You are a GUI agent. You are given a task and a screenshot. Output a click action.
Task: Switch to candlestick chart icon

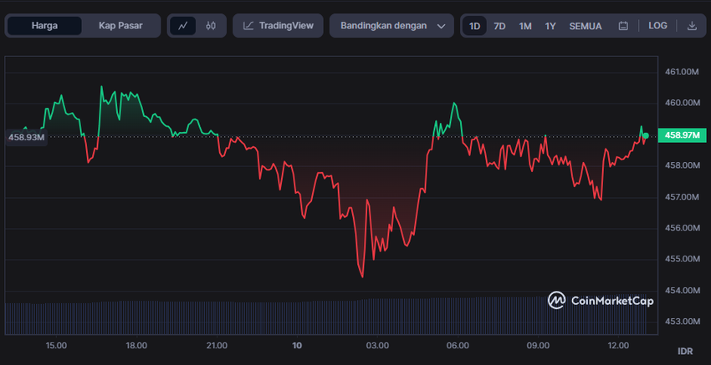211,26
